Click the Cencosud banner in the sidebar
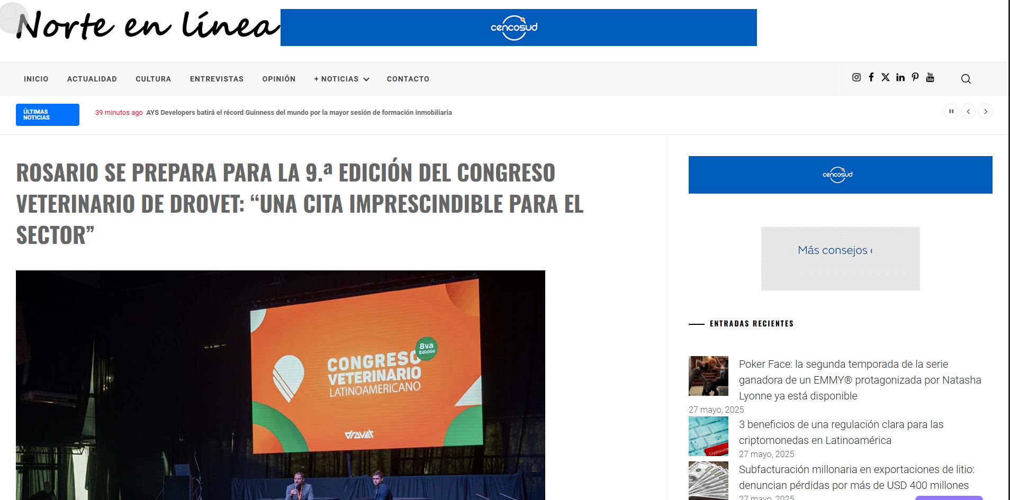 pyautogui.click(x=840, y=175)
